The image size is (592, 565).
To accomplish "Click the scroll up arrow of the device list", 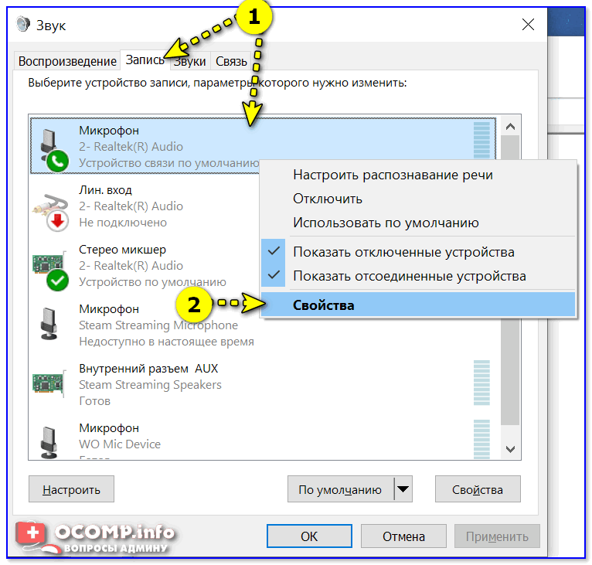I will coord(510,127).
